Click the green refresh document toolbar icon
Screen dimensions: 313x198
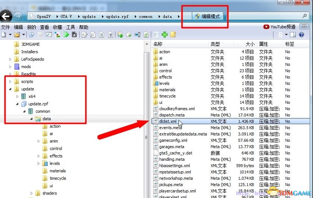(x=146, y=35)
